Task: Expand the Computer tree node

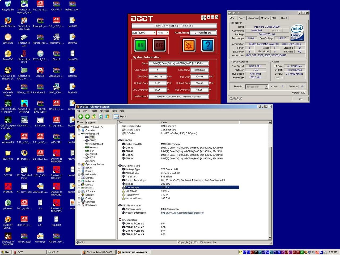Action: [x=79, y=130]
